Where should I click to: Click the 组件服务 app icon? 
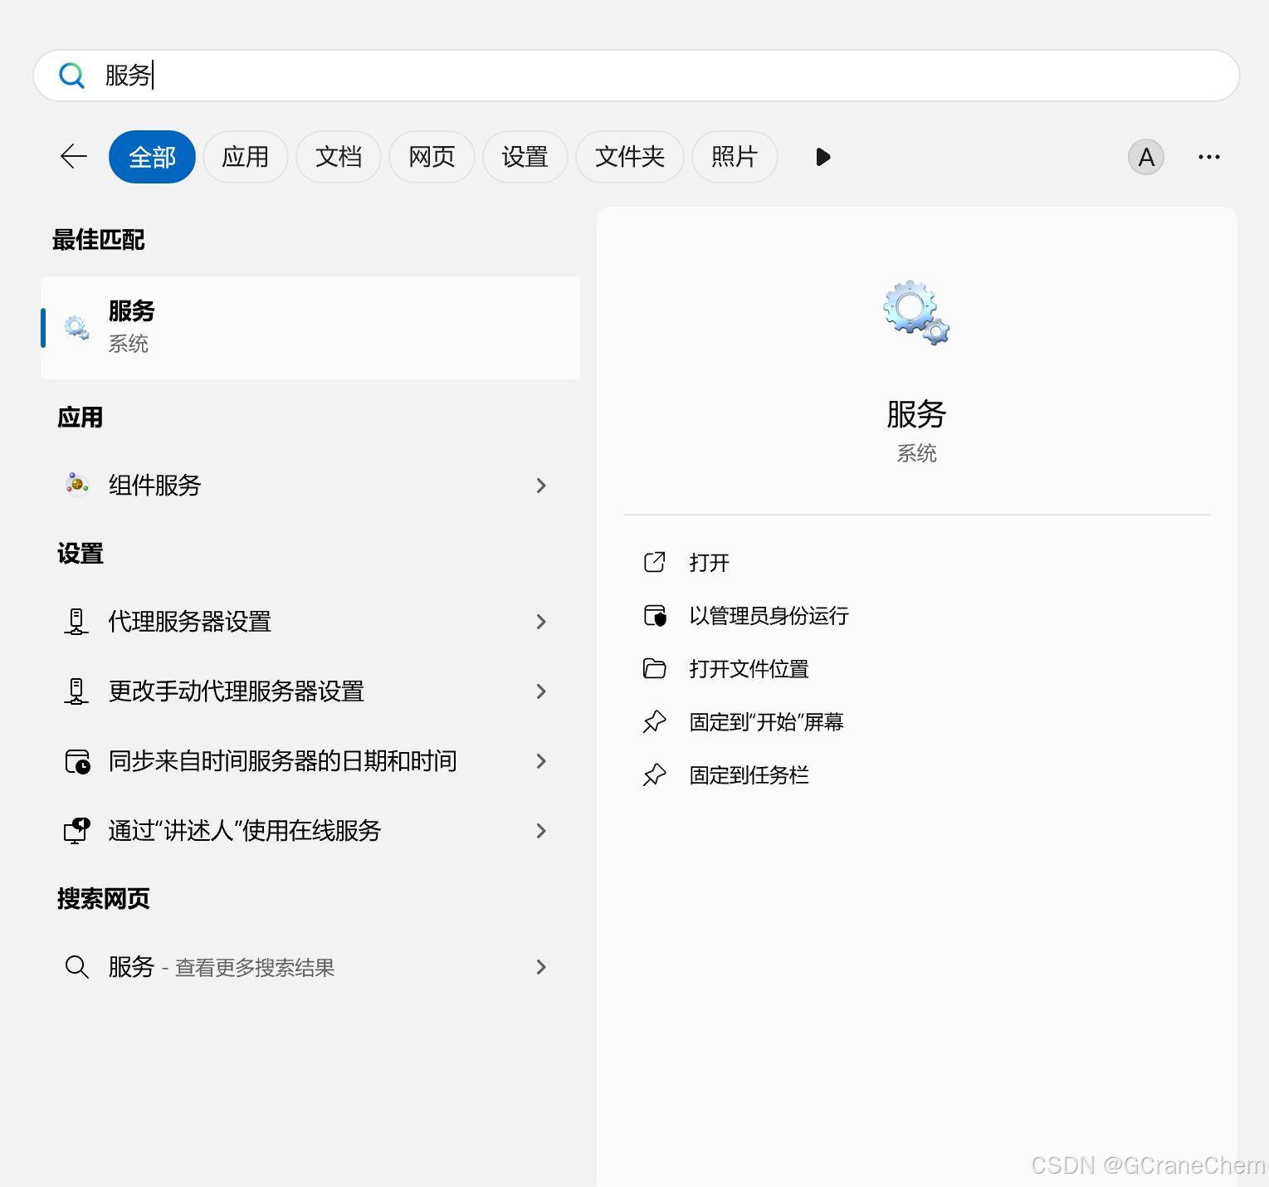click(x=77, y=483)
